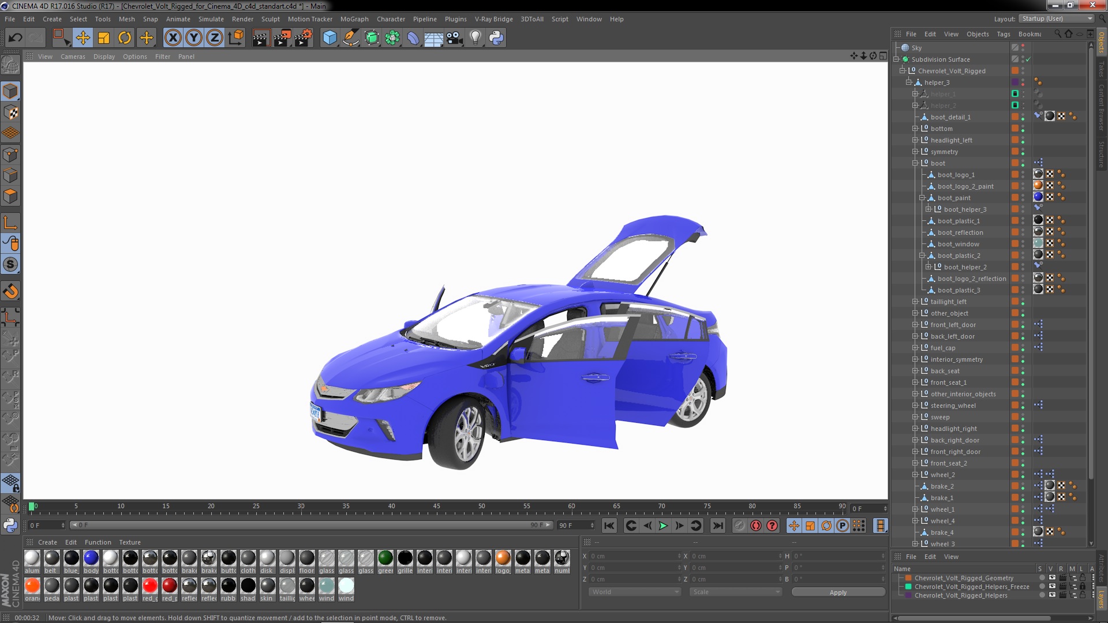The image size is (1108, 623).
Task: Open the Function menu in materials
Action: [98, 542]
